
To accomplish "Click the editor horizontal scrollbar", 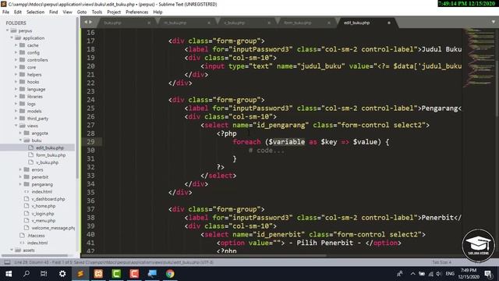I will coord(203,255).
